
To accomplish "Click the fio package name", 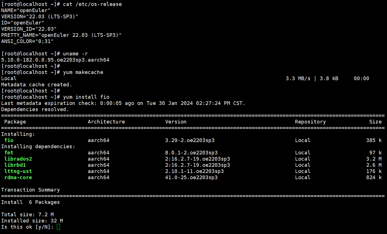I will click(x=9, y=140).
